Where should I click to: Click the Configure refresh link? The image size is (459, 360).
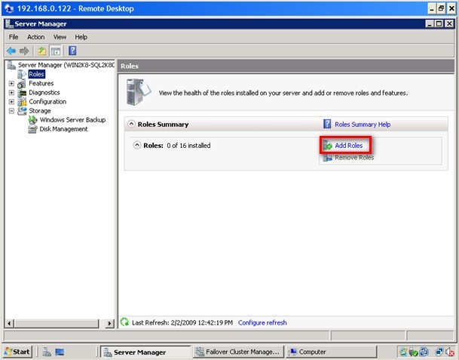(262, 322)
